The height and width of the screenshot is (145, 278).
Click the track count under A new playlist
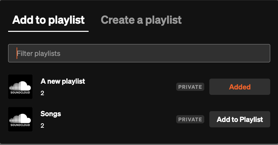(42, 93)
